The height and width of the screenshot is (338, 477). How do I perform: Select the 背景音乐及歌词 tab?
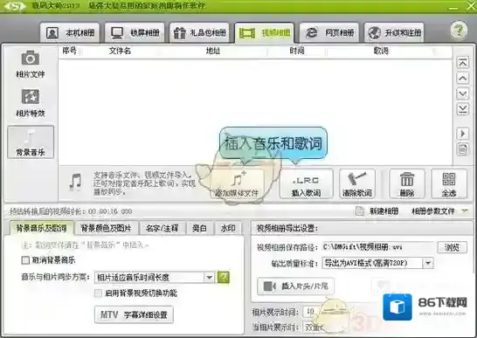(x=42, y=228)
